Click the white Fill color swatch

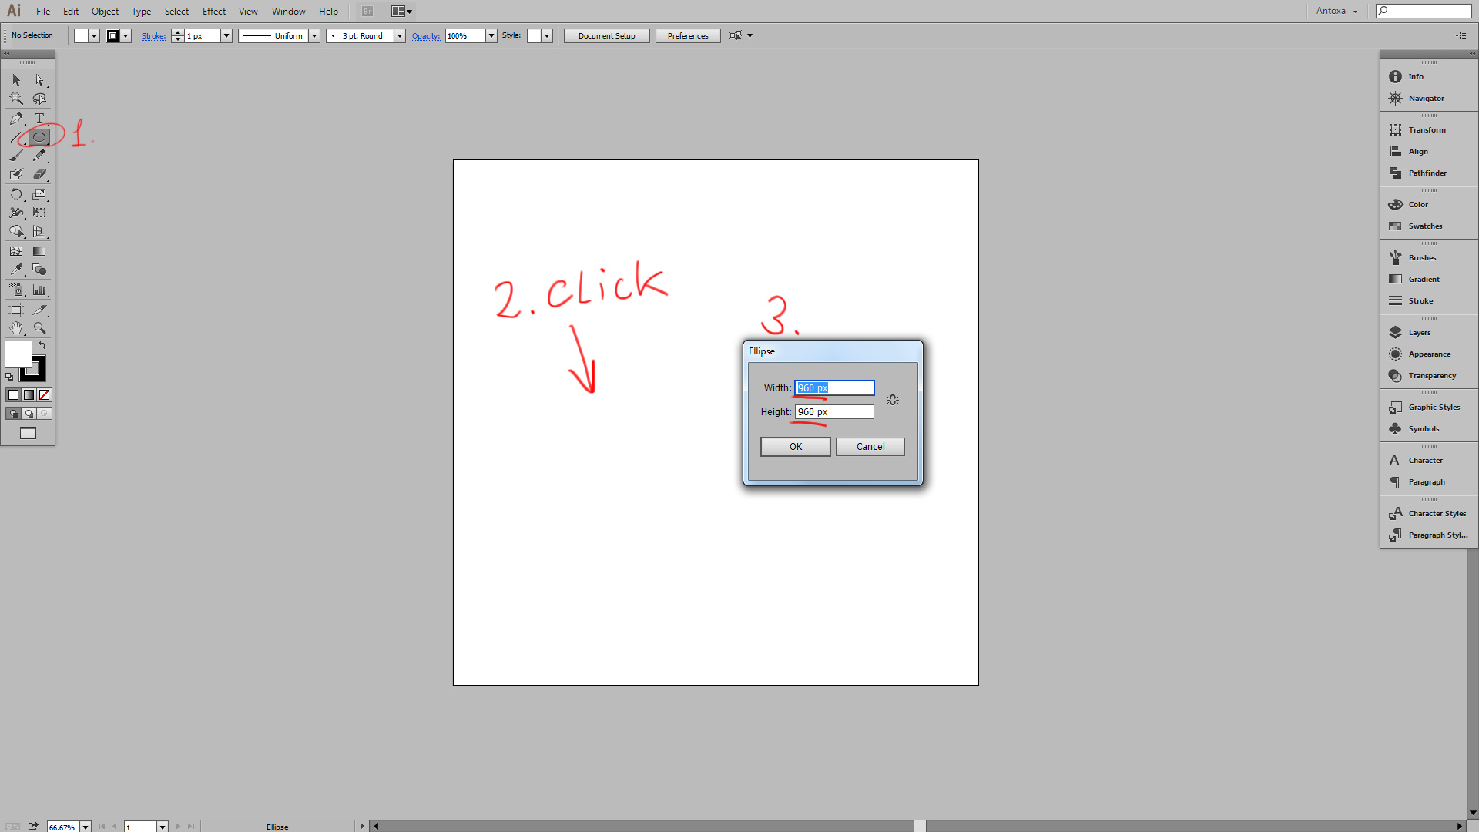[x=18, y=354]
